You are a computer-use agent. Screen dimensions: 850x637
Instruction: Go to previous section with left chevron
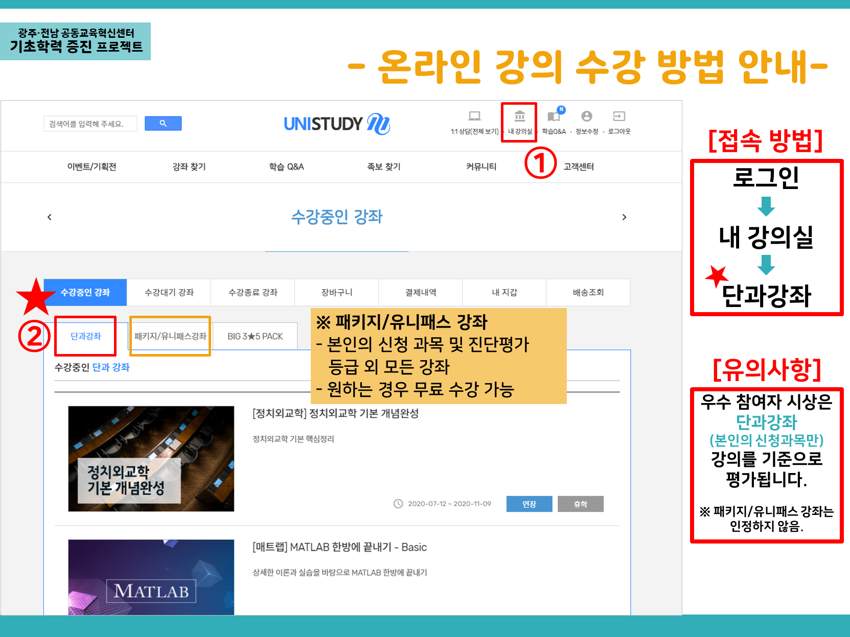[x=50, y=217]
